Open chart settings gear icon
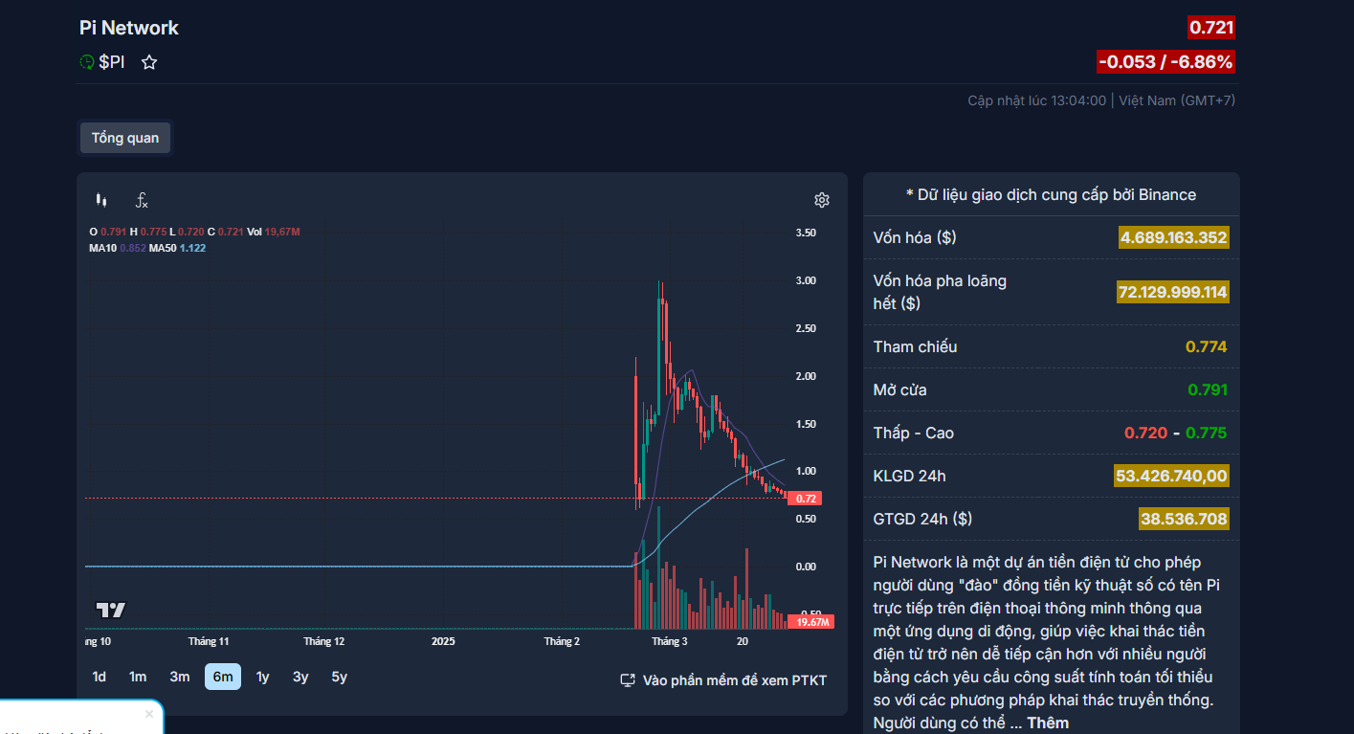1354x734 pixels. [x=821, y=200]
